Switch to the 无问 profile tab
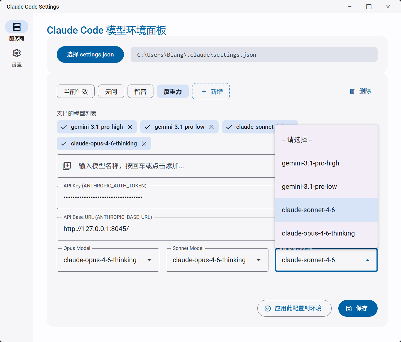 tap(111, 91)
